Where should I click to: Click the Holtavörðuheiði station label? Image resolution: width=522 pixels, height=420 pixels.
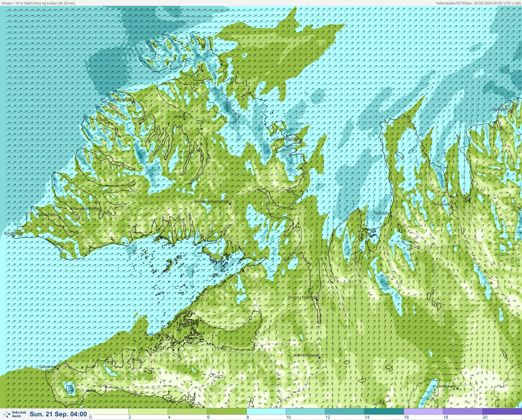tap(306, 355)
